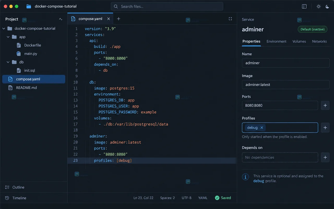Screen dimensions: 334x209
Task: Open the debug profile link
Action: [259, 181]
